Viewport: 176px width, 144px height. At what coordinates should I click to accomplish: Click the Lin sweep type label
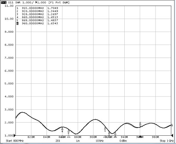[x=78, y=141]
